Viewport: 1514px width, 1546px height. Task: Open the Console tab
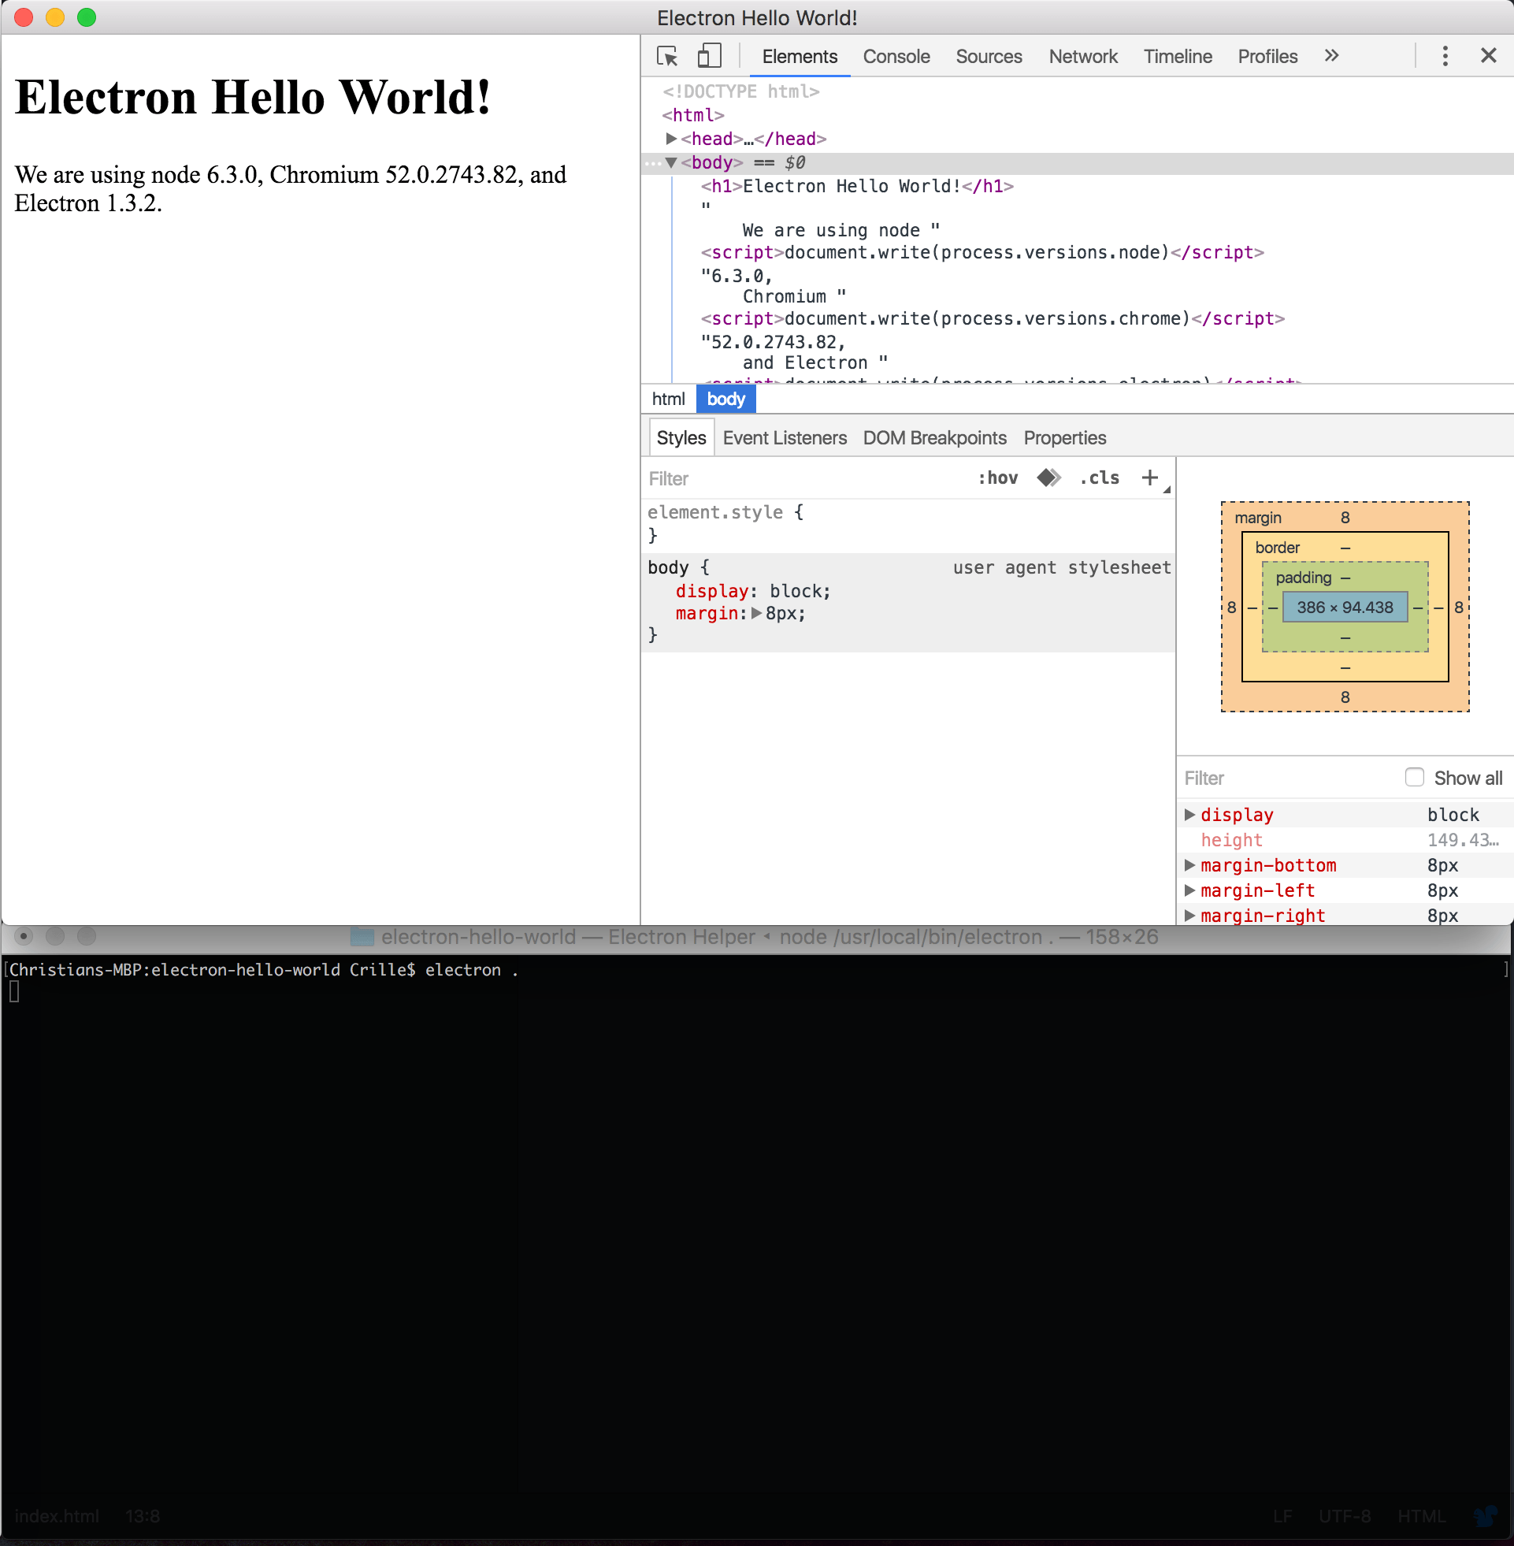(x=896, y=57)
